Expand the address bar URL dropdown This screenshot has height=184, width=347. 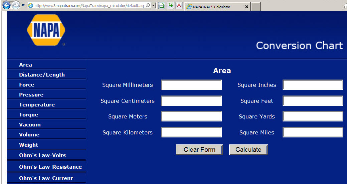click(x=153, y=6)
